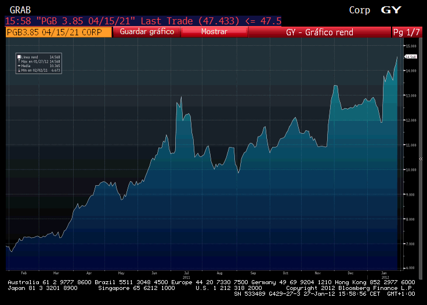Click the 15.000 y-axis label
Screen dimensions: 427x305
(x=411, y=46)
